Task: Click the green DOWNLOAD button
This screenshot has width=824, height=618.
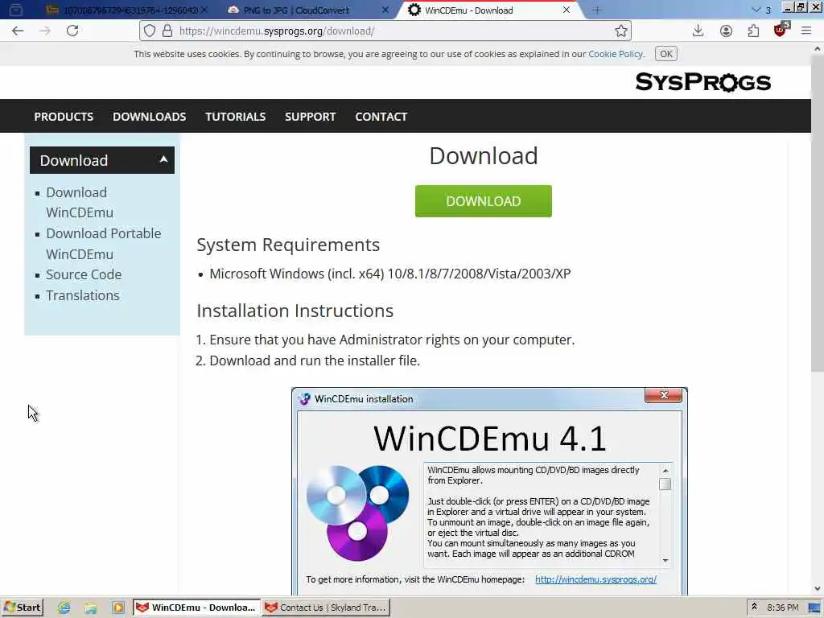Action: click(484, 200)
